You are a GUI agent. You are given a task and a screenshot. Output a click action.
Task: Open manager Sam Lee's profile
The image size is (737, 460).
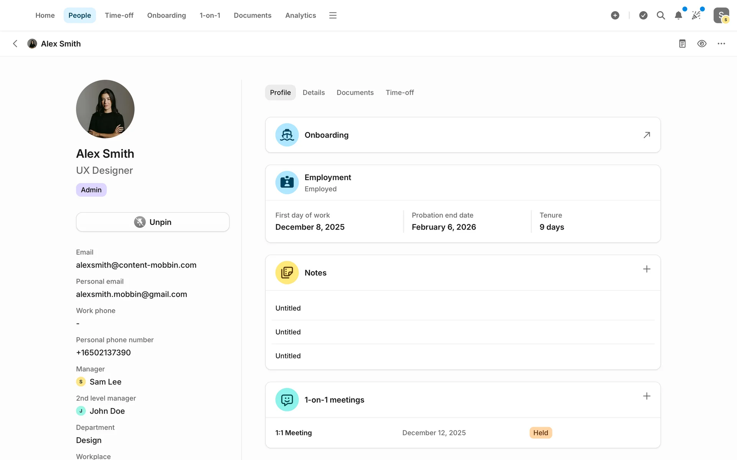coord(105,382)
